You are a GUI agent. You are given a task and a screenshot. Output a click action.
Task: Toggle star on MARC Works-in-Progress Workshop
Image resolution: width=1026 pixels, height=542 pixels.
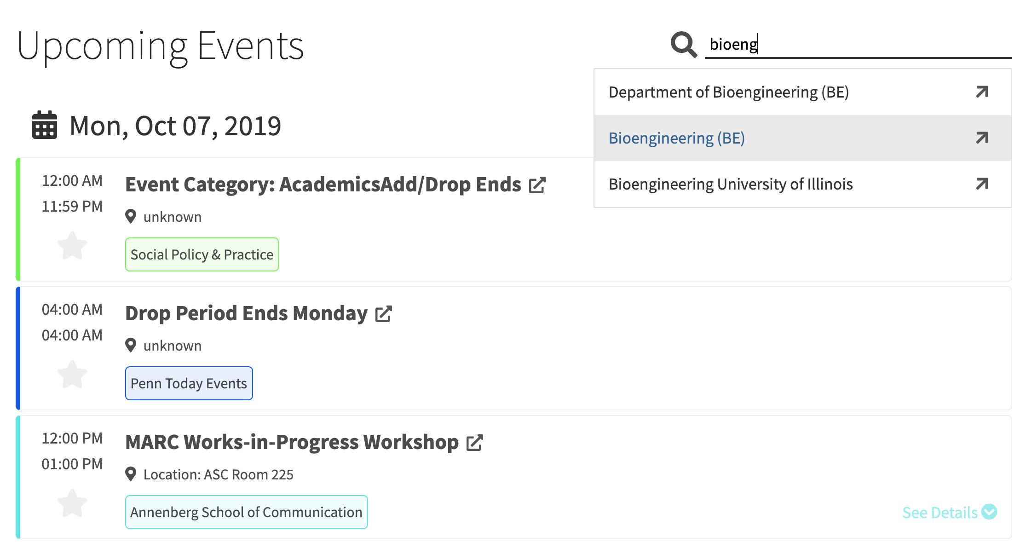coord(72,503)
